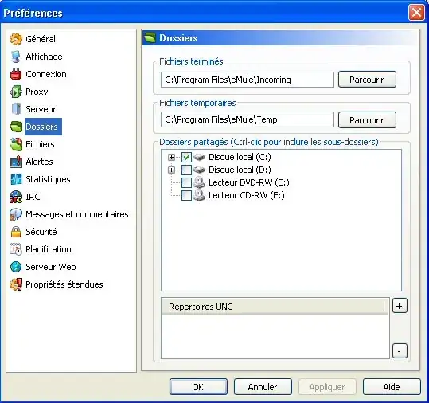
Task: Click the Annuler button
Action: pos(263,386)
